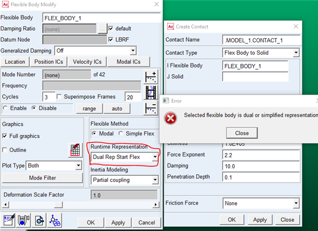This screenshot has width=318, height=231.
Task: Select the Simple Flex radio button
Action: [121, 133]
